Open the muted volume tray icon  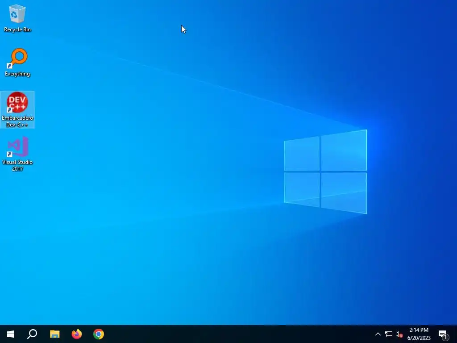point(399,334)
